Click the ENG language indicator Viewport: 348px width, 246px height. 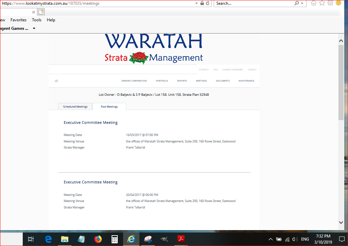[305, 239]
